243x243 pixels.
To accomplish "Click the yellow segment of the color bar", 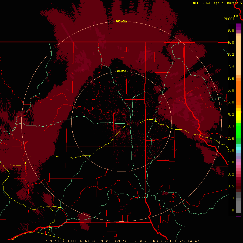I will pos(238,116).
